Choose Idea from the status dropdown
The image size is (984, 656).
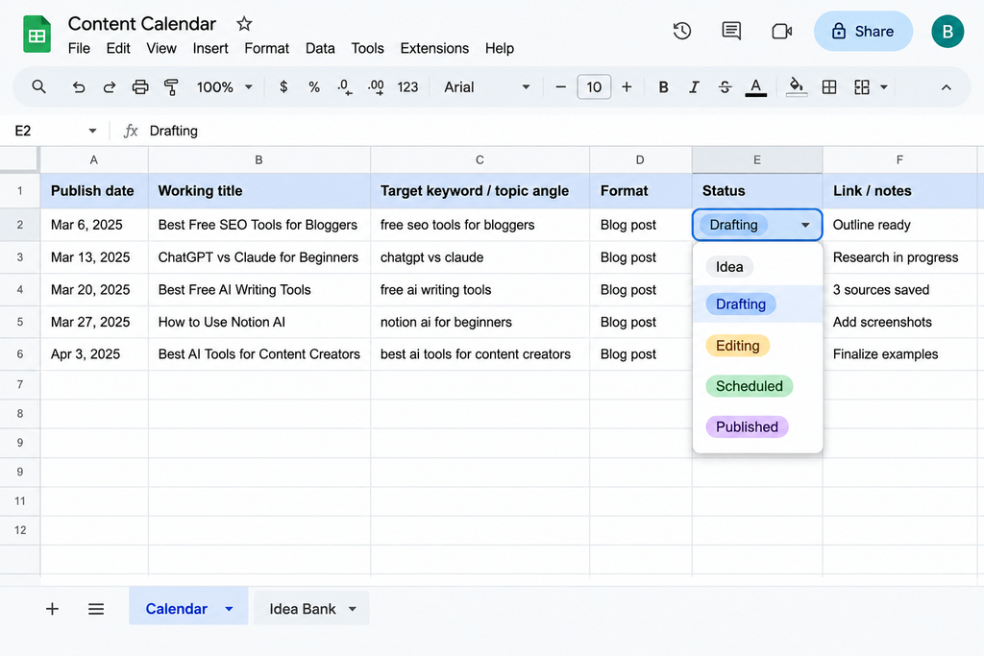[729, 267]
